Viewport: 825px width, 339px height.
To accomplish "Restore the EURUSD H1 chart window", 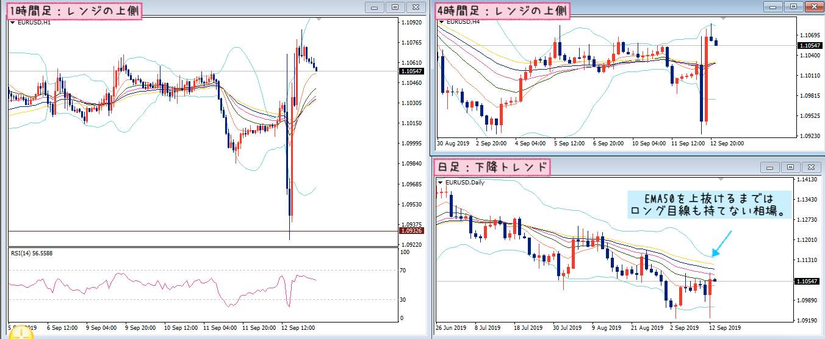I will (395, 7).
